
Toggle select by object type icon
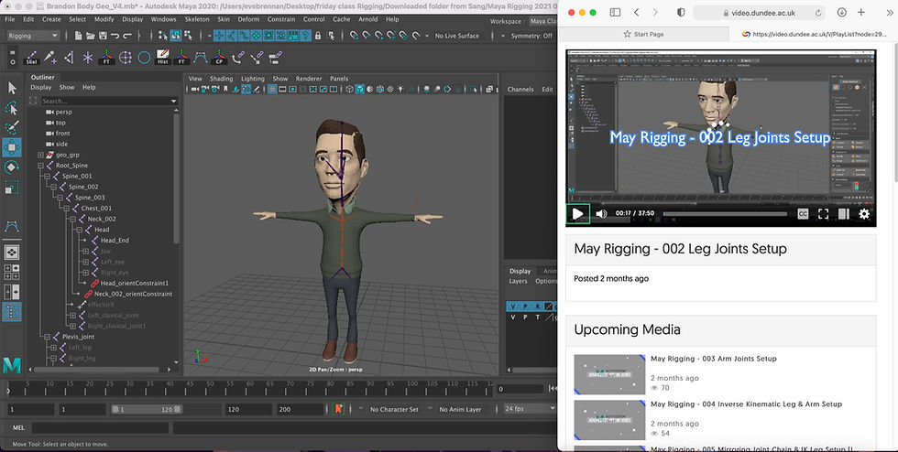point(176,36)
